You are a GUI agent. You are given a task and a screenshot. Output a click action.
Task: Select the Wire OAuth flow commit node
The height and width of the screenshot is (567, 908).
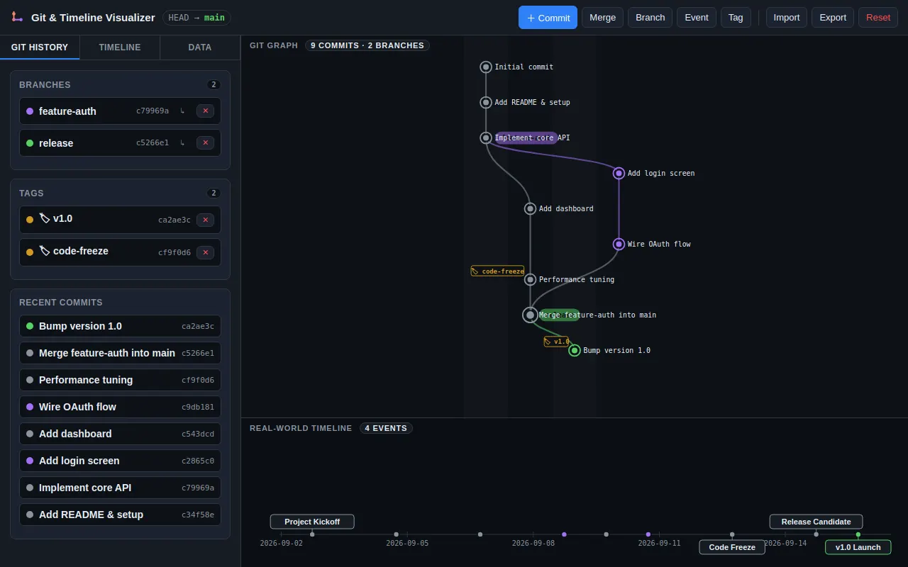pyautogui.click(x=619, y=244)
